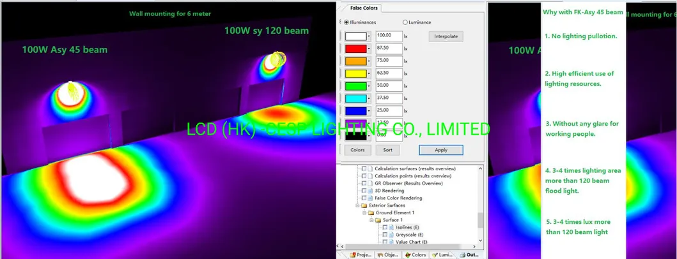Viewport: 677px width, 259px height.
Task: Select the Luminance radio button
Action: [x=405, y=22]
